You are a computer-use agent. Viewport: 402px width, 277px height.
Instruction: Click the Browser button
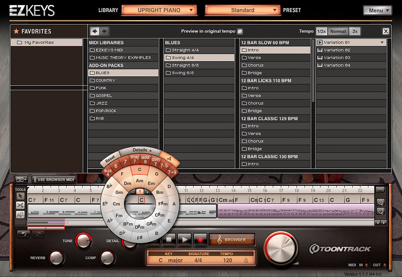[232, 240]
